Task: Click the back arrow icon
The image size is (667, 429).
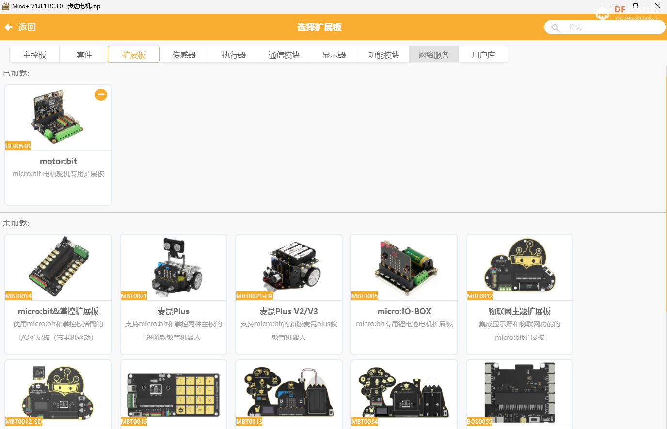Action: (8, 27)
